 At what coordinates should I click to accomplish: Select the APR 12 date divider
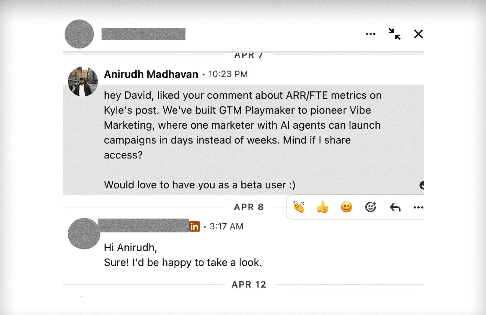(249, 284)
